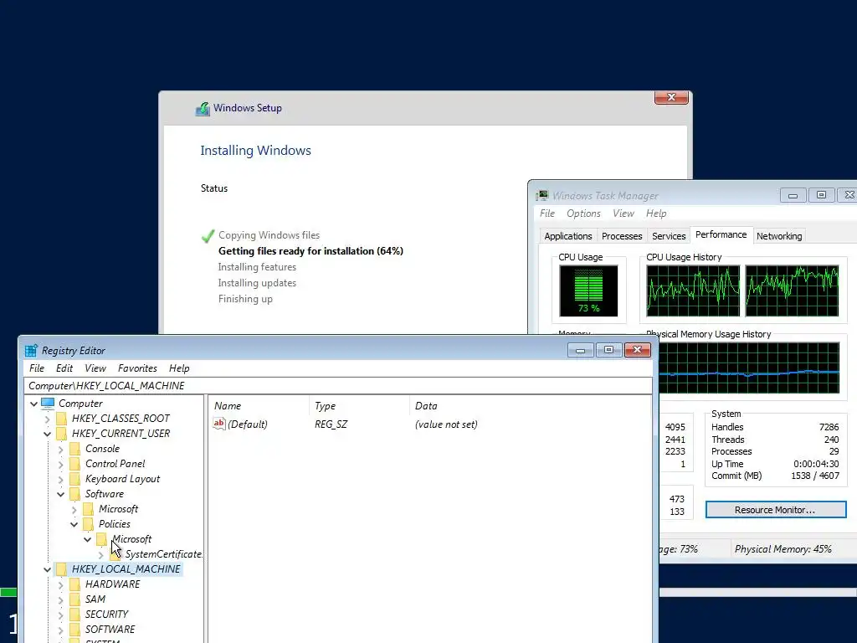Collapse the Software key under HKEY_CURRENT_USER

60,494
